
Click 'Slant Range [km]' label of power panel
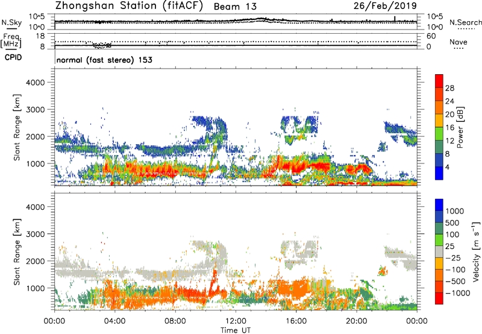pyautogui.click(x=17, y=127)
